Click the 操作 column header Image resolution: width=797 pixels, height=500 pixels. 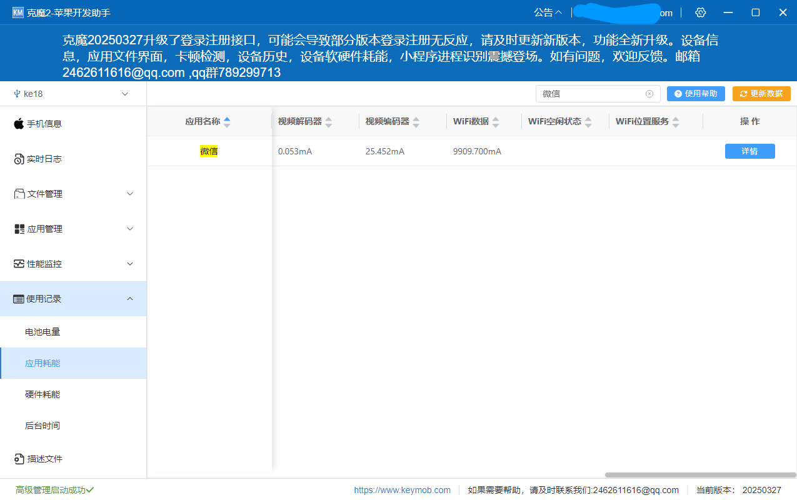tap(750, 121)
